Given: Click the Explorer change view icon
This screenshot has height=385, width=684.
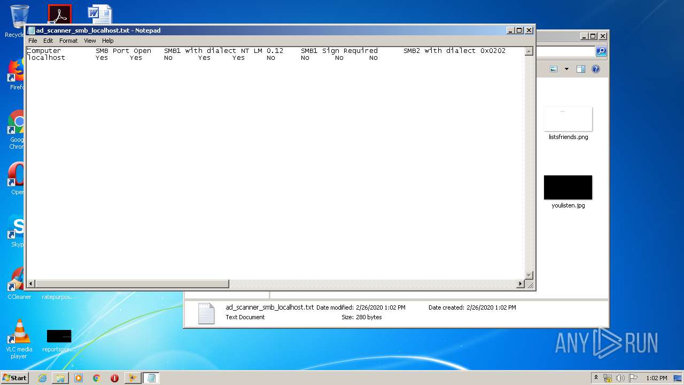Looking at the screenshot, I should pos(554,69).
